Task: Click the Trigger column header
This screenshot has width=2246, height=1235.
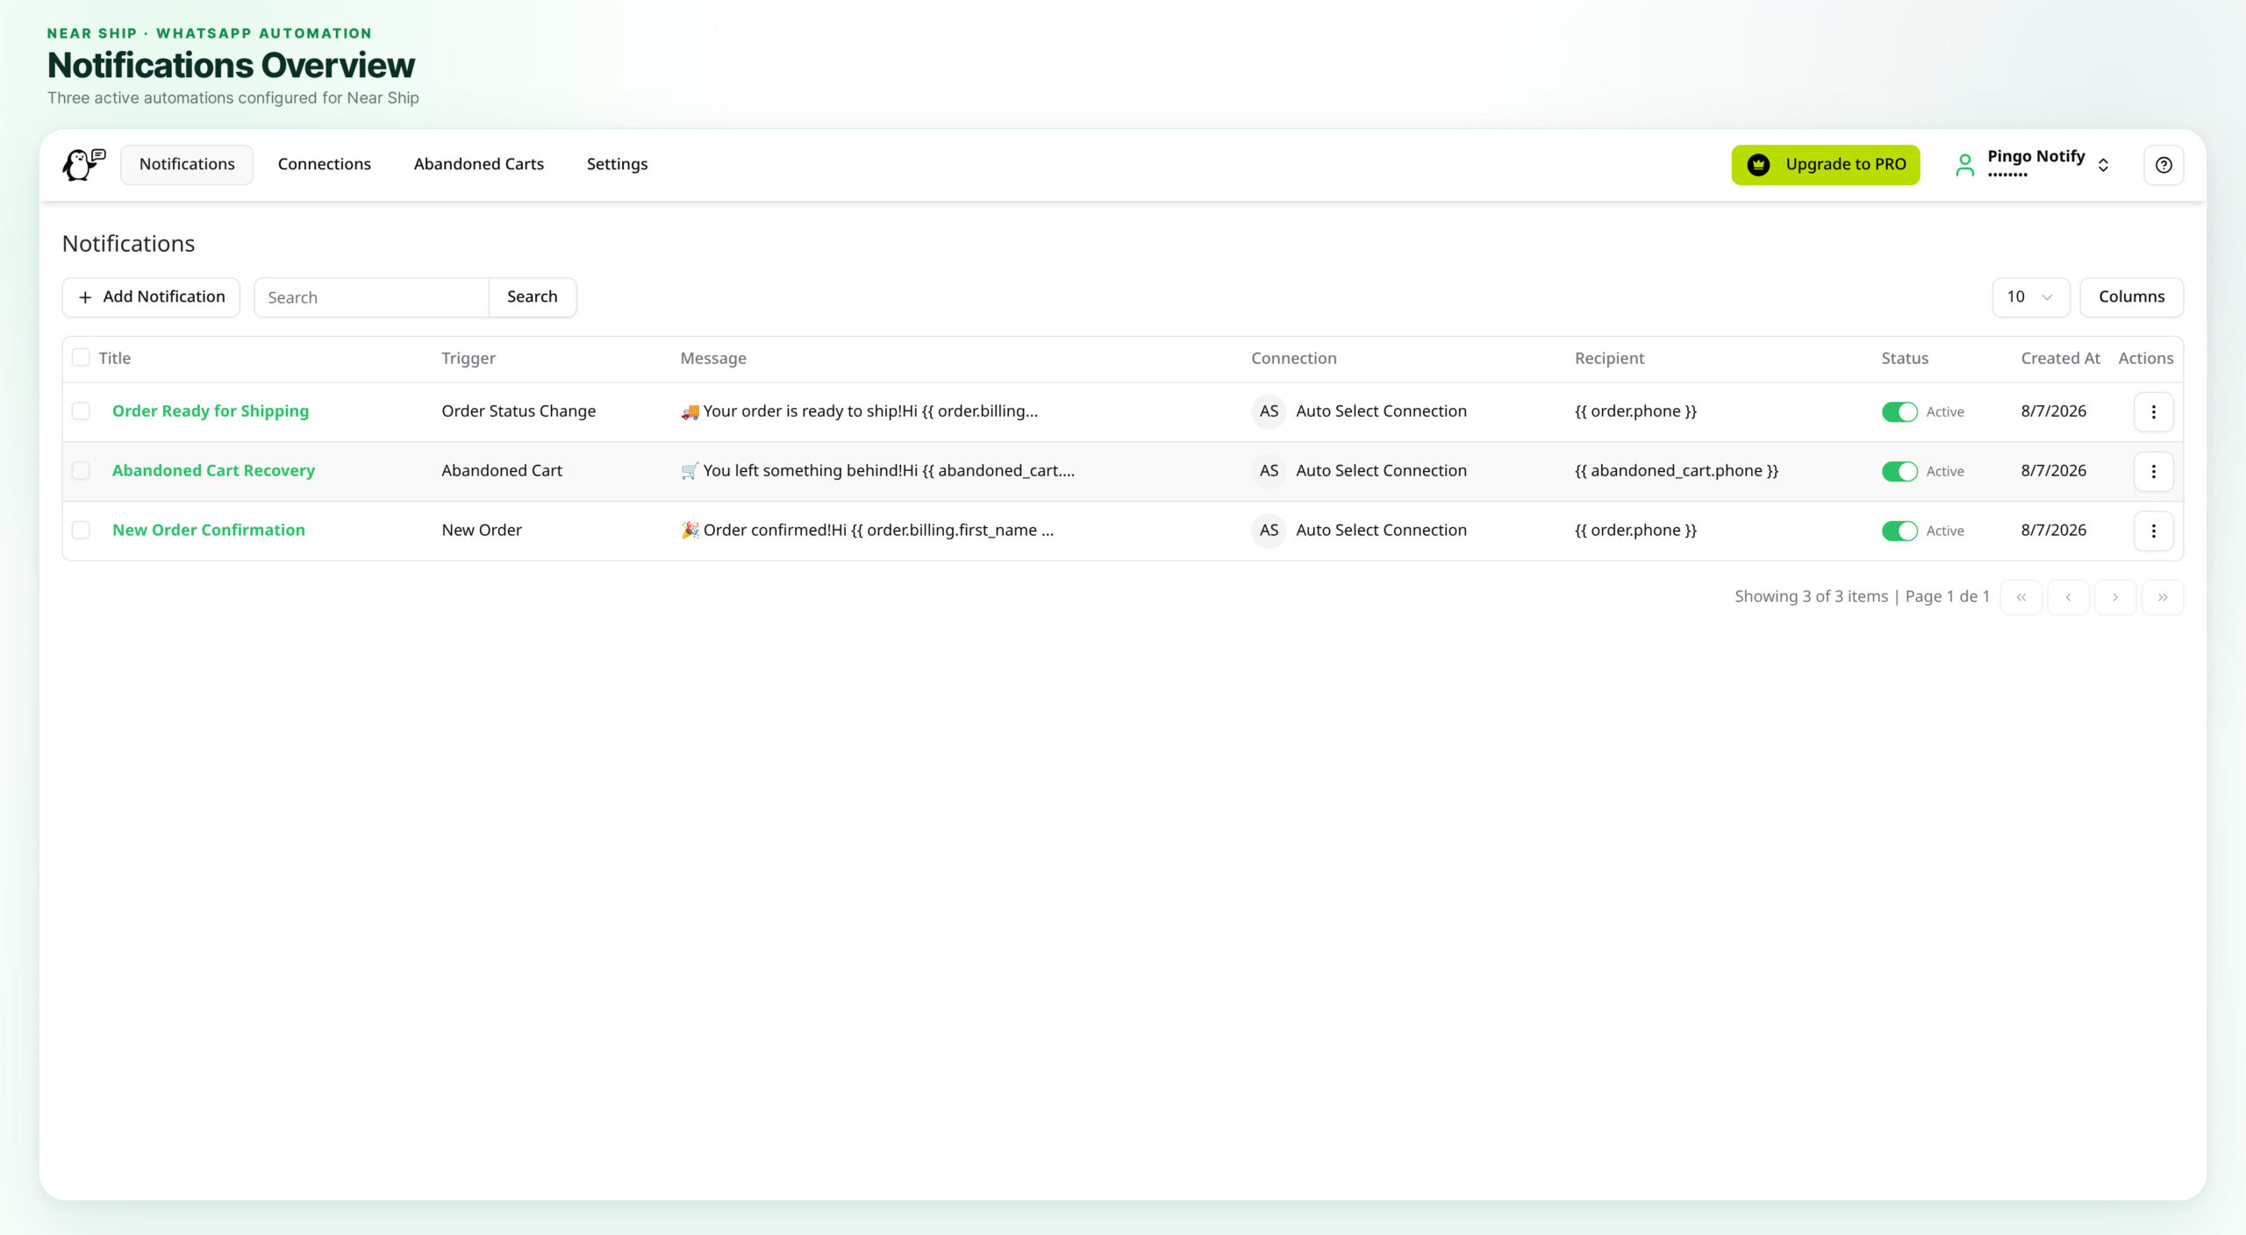Action: (469, 358)
